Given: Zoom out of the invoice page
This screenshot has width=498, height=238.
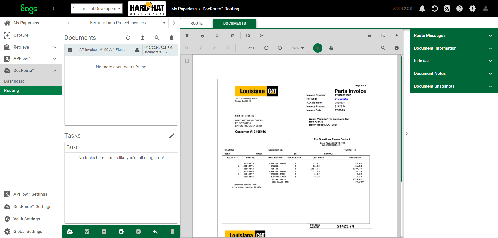Looking at the screenshot, I should [x=266, y=48].
